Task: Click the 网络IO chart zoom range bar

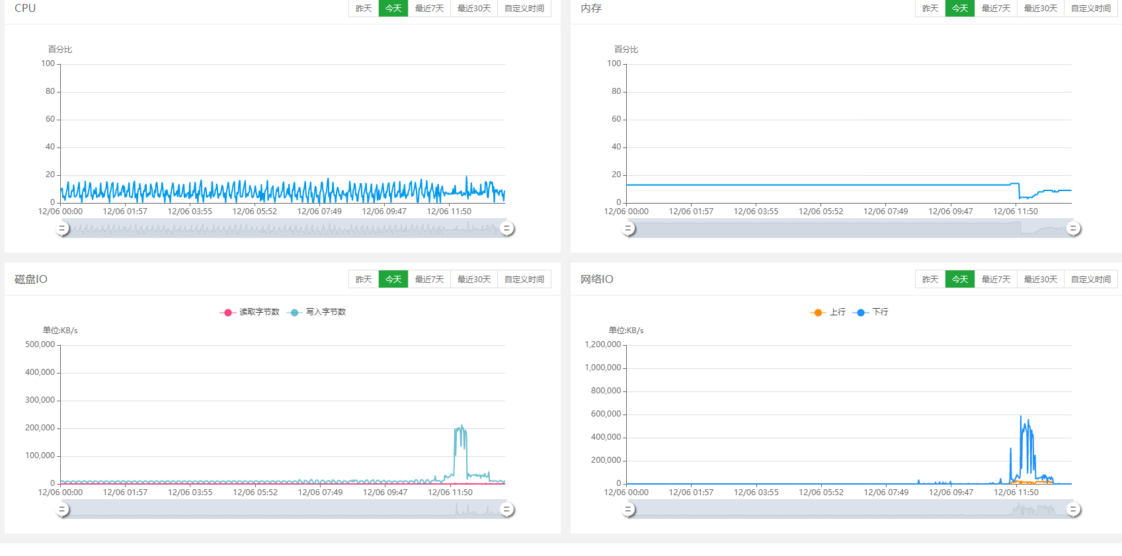Action: click(x=850, y=509)
